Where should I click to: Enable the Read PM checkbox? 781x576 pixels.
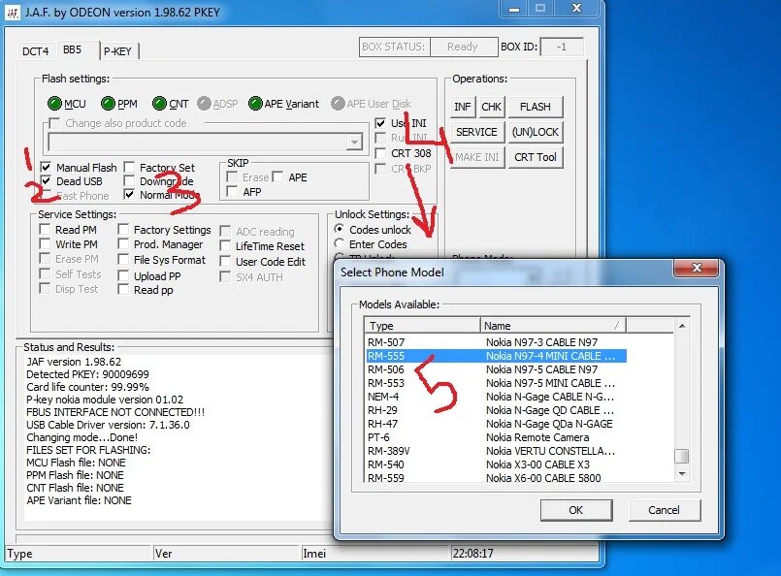45,230
